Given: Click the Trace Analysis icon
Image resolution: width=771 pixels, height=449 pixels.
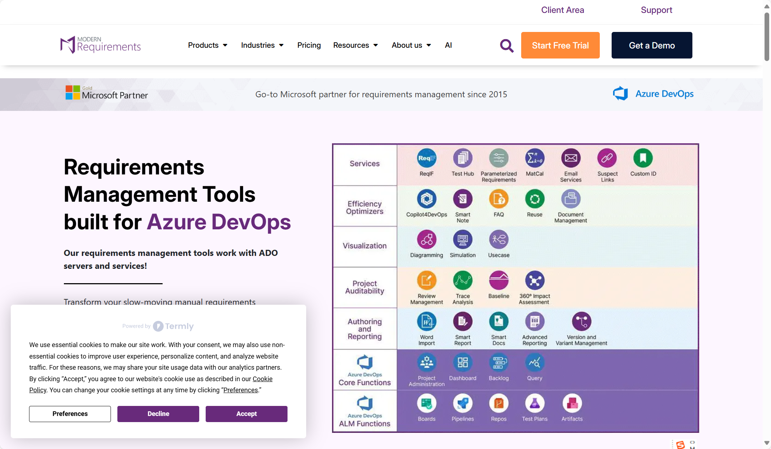Looking at the screenshot, I should click(463, 281).
